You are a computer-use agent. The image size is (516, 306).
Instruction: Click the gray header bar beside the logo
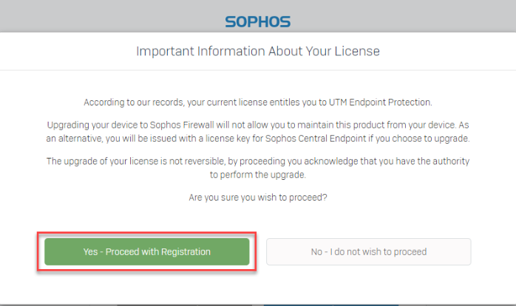395,16
